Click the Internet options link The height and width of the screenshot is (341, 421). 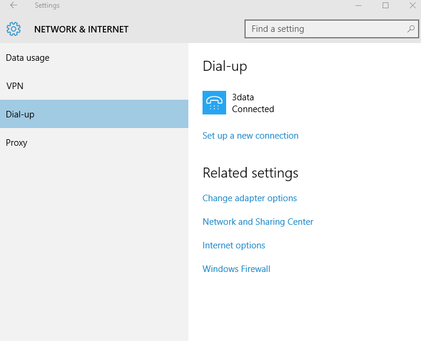pyautogui.click(x=234, y=245)
